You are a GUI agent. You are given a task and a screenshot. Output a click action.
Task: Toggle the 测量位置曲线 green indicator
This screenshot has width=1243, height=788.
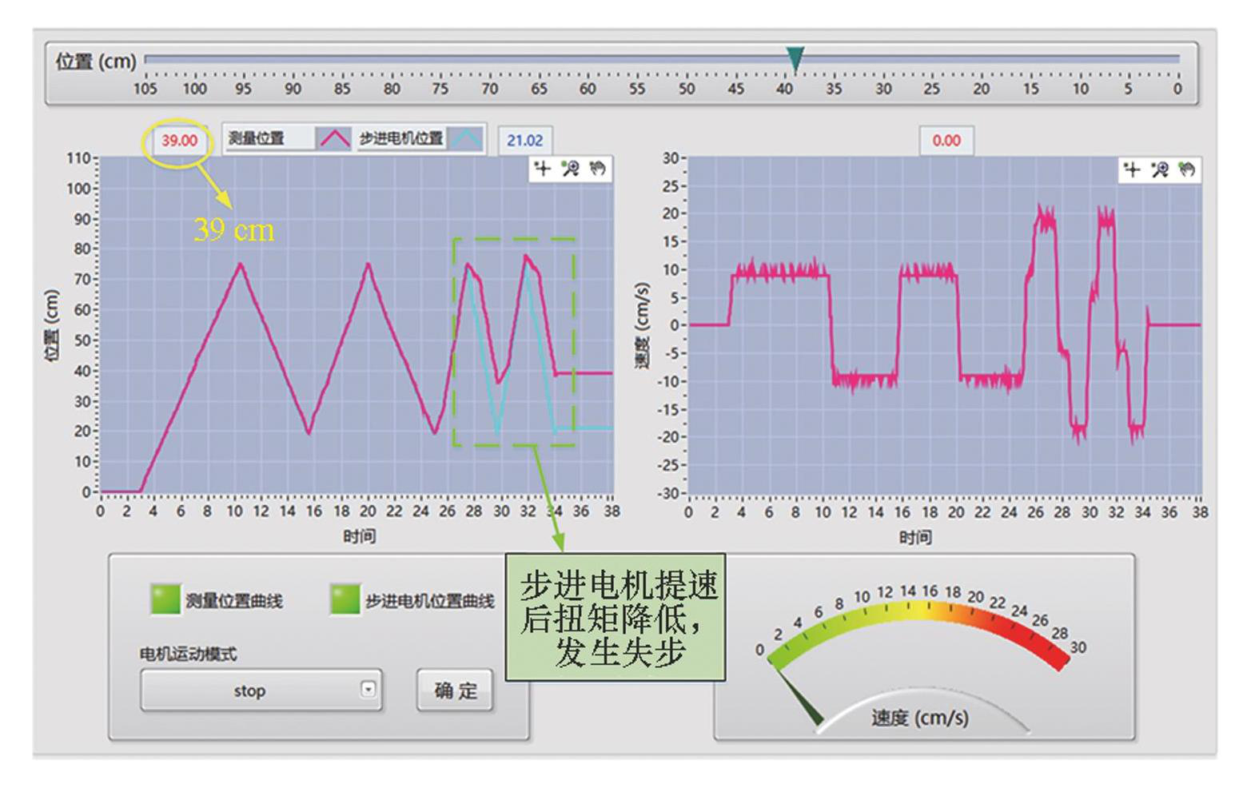(x=165, y=599)
